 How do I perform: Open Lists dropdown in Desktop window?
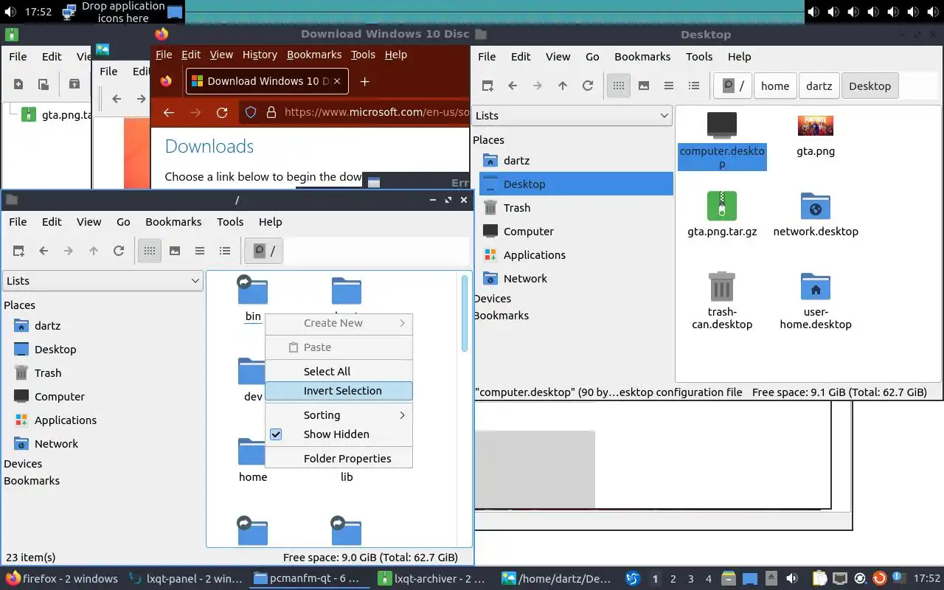(572, 115)
